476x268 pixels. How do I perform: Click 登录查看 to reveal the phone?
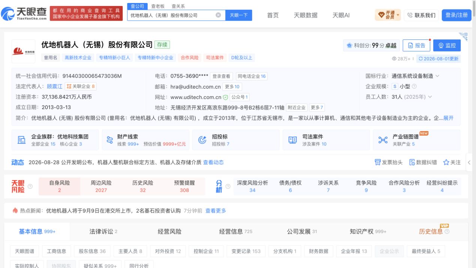[x=222, y=76]
